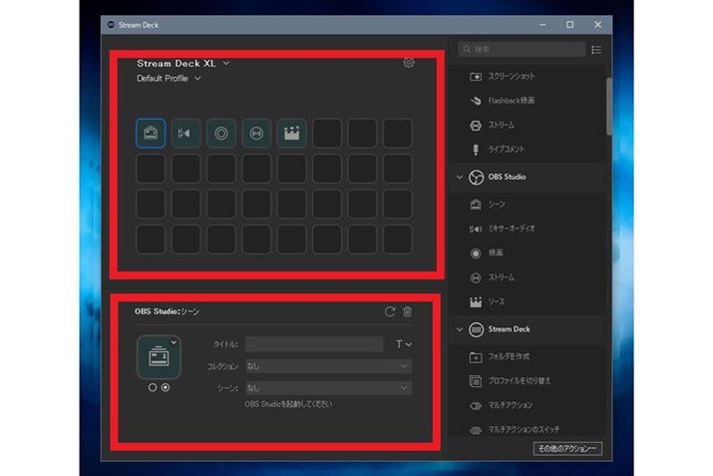Select the second state radio button under key icon
The height and width of the screenshot is (476, 713).
point(166,388)
